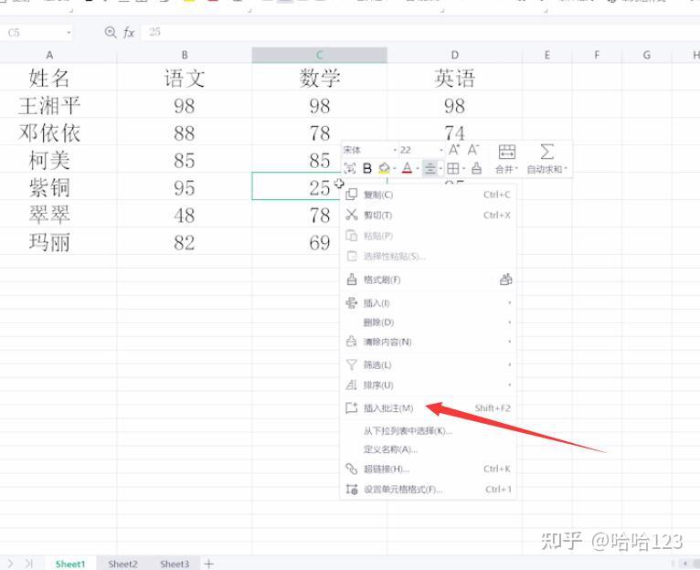Viewport: 700px width, 570px height.
Task: Expand the 排序(U) submenu
Action: click(509, 385)
